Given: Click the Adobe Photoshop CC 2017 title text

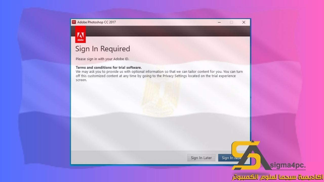Looking at the screenshot, I should pyautogui.click(x=96, y=22).
